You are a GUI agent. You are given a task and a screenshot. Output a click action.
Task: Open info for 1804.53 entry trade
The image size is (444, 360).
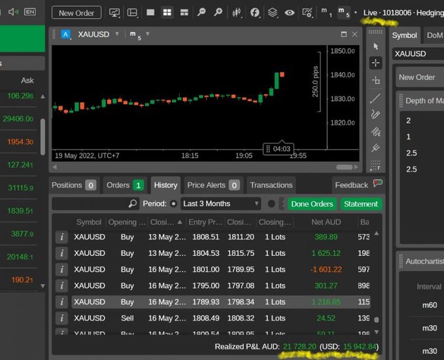61,253
